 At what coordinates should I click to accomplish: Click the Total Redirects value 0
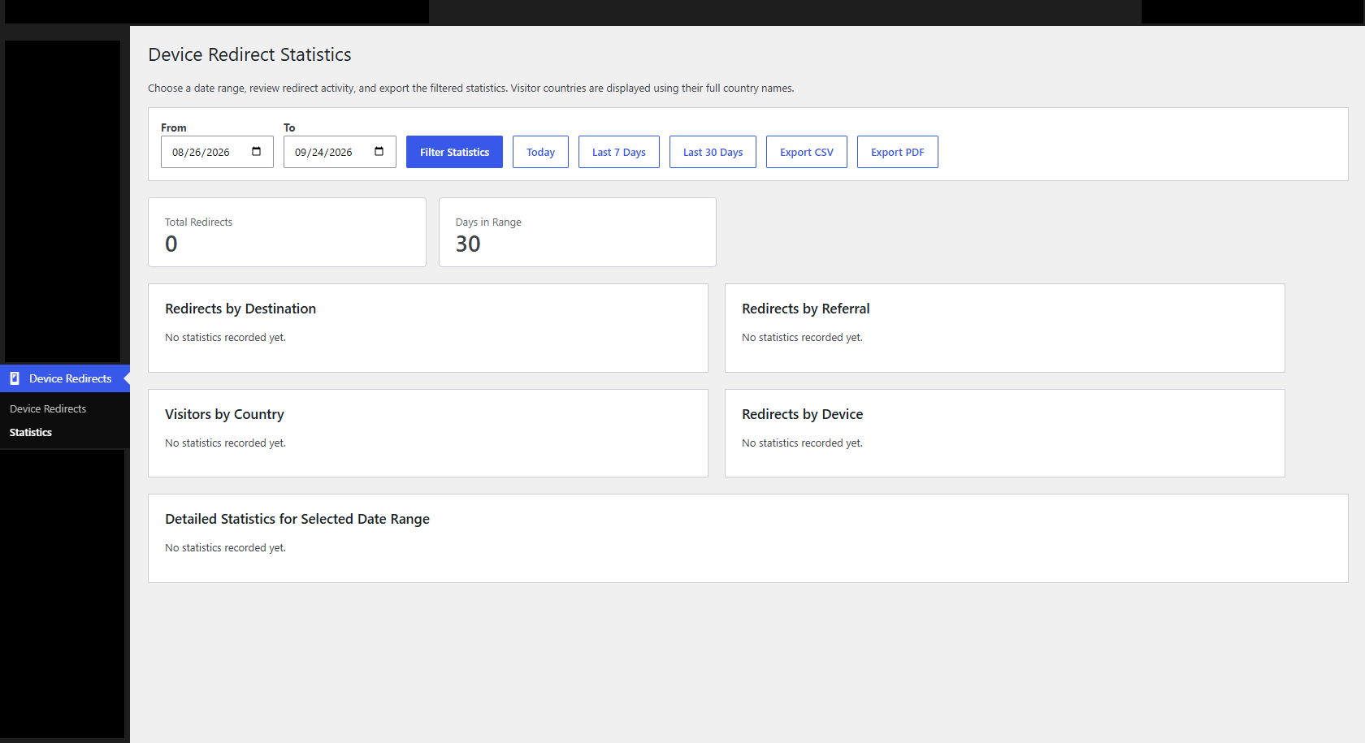tap(171, 244)
